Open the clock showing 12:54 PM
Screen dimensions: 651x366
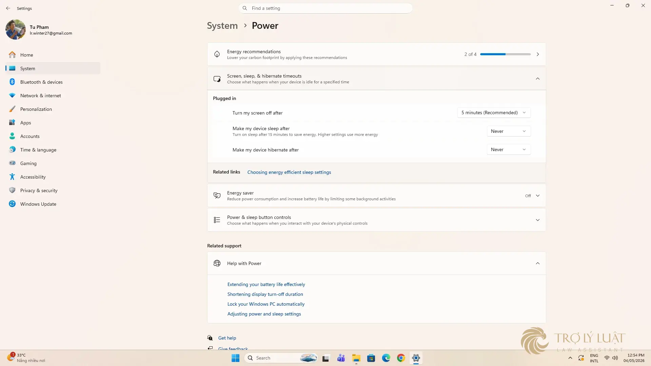click(634, 358)
